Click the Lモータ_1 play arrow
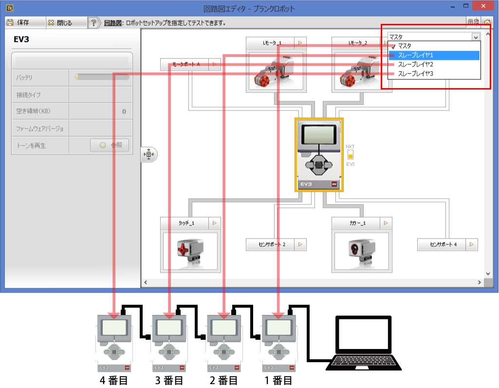The image size is (499, 388). point(300,43)
